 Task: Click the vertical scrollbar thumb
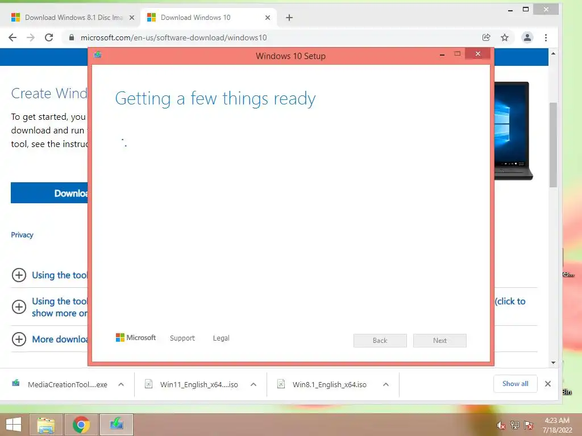553,145
